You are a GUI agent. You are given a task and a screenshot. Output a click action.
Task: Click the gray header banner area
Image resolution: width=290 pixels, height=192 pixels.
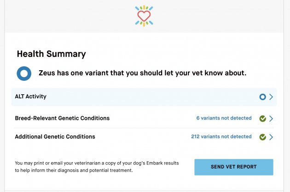click(x=144, y=16)
